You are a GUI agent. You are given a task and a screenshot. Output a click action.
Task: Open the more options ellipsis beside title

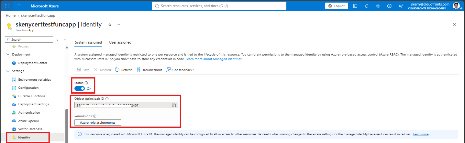click(x=118, y=25)
